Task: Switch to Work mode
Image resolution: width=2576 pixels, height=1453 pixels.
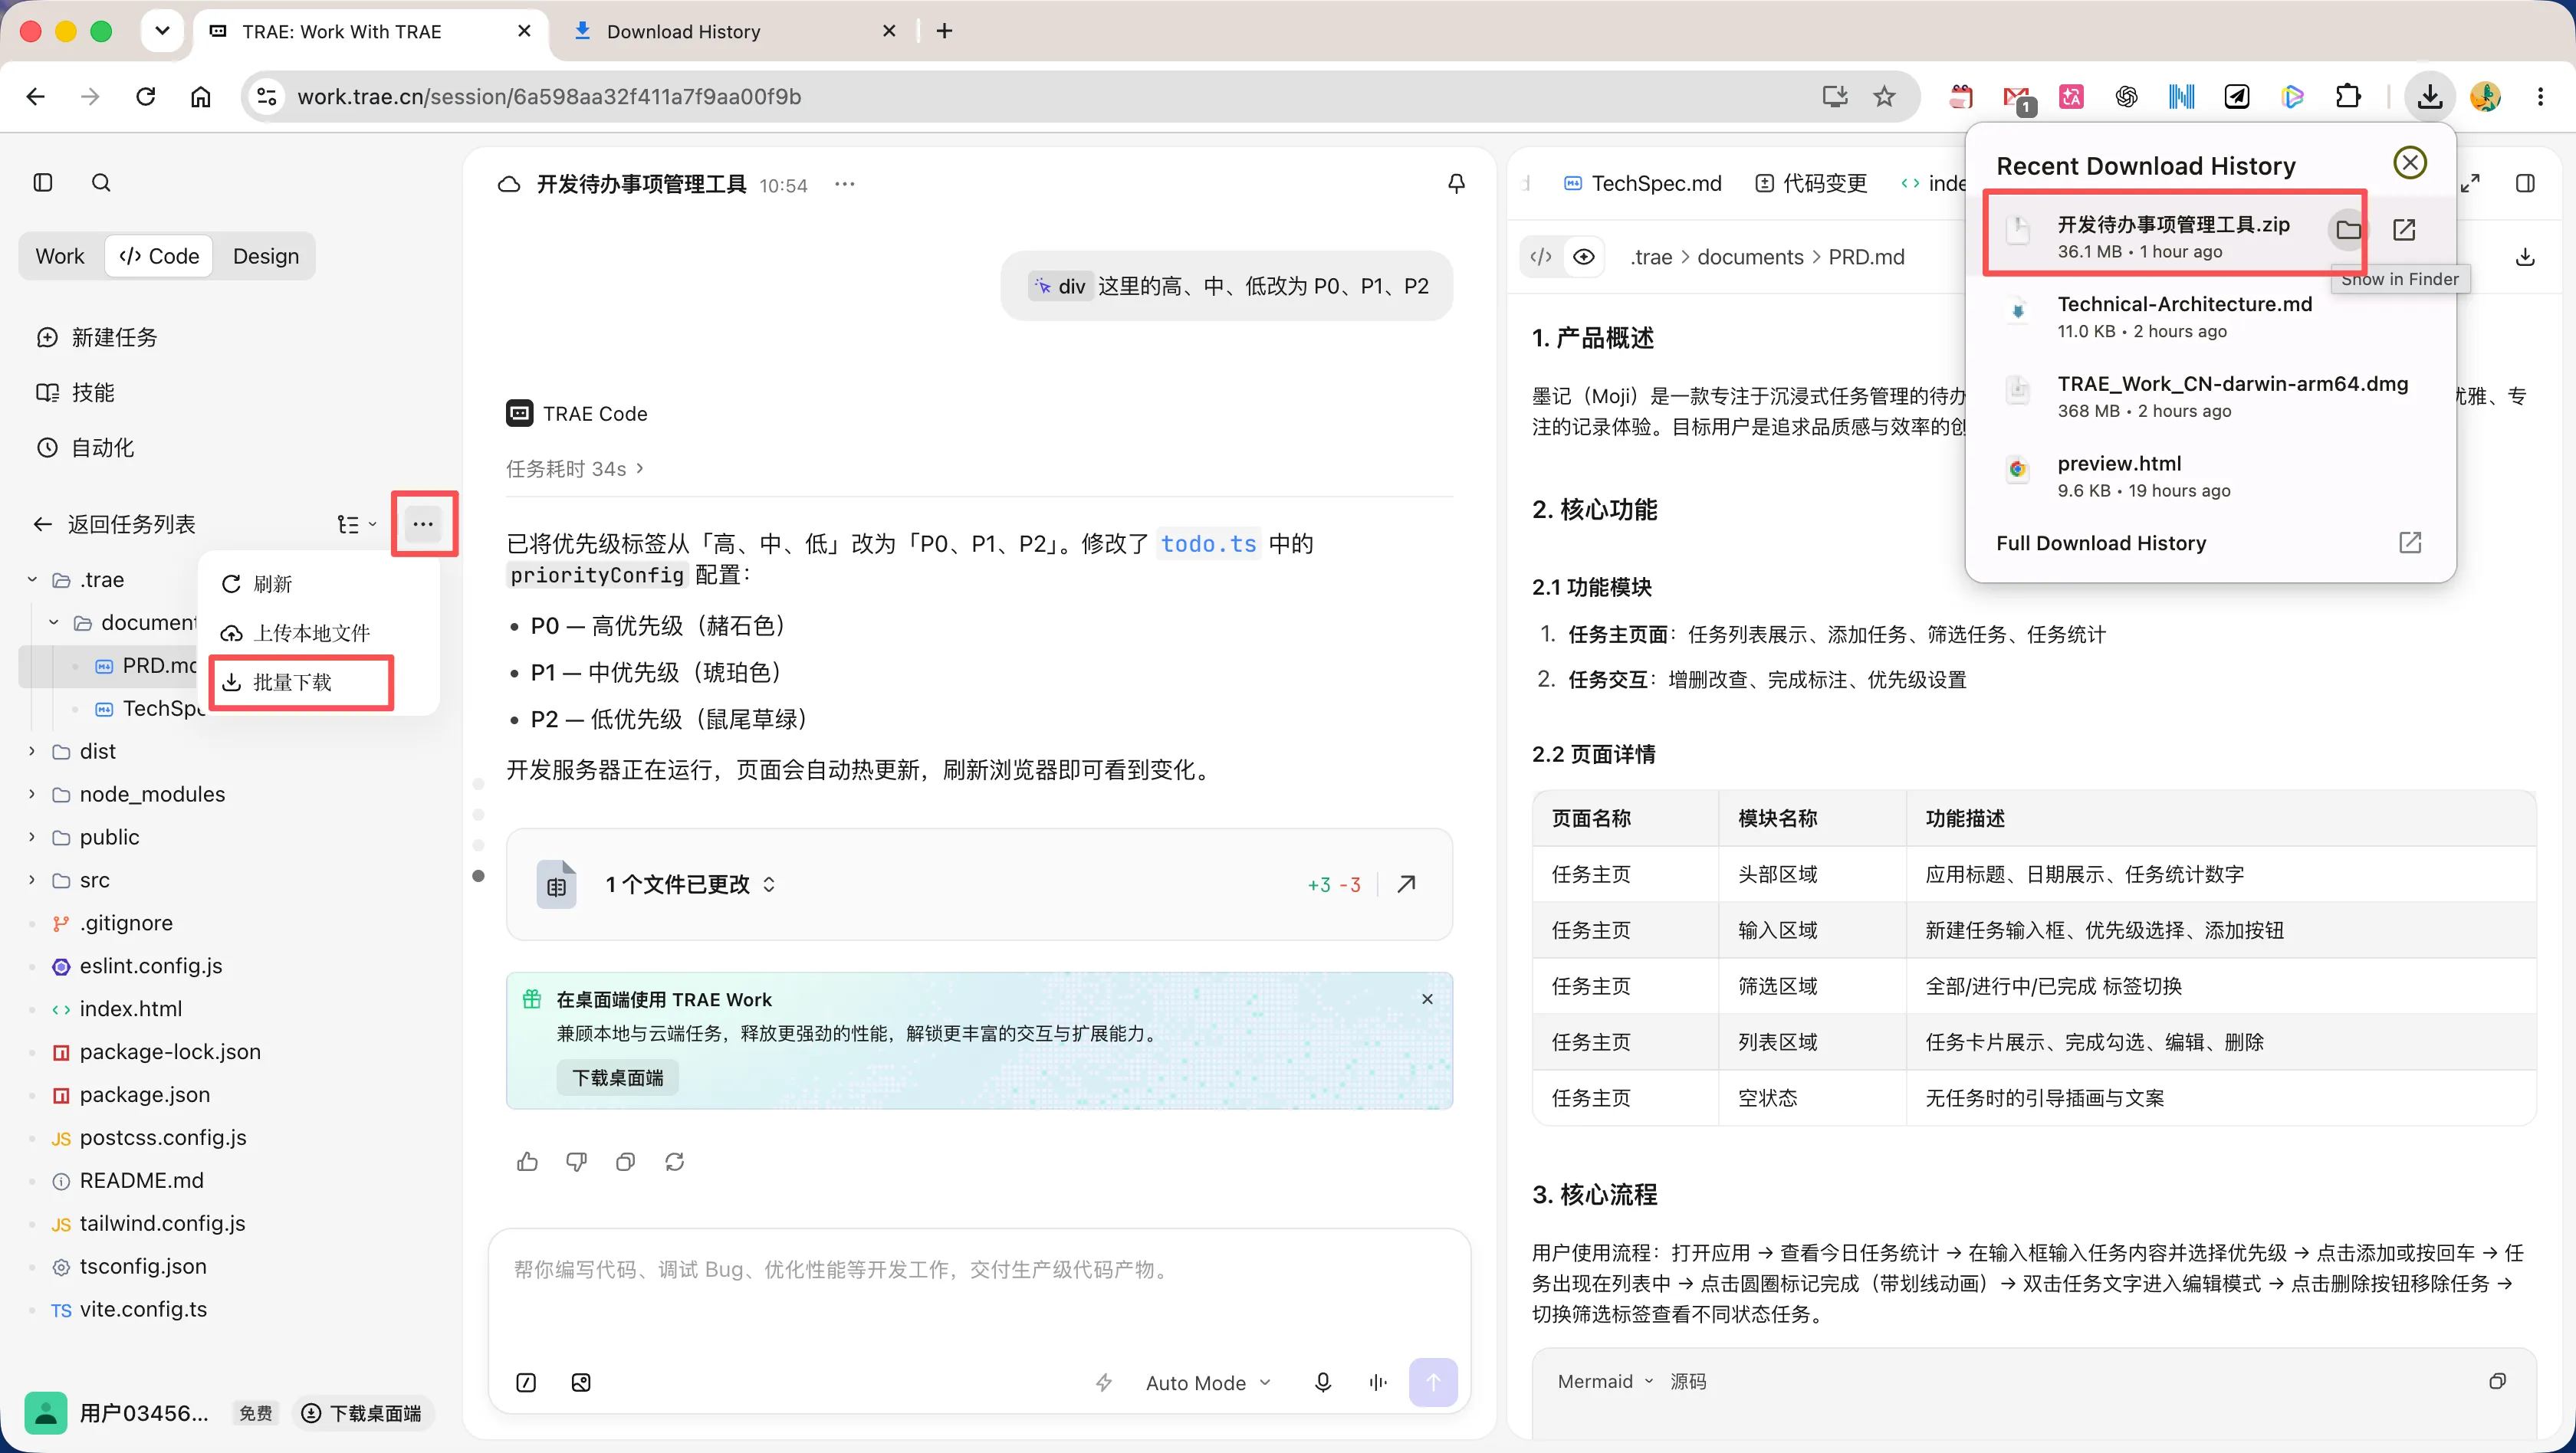Action: (60, 257)
